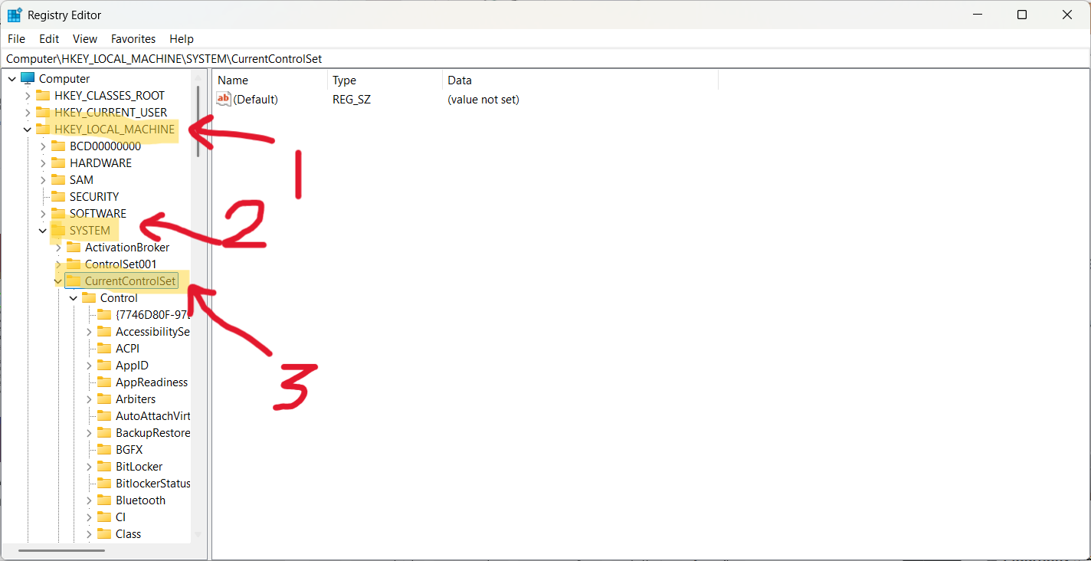The width and height of the screenshot is (1091, 561).
Task: Click the tree scrollbar down arrow
Action: (198, 534)
